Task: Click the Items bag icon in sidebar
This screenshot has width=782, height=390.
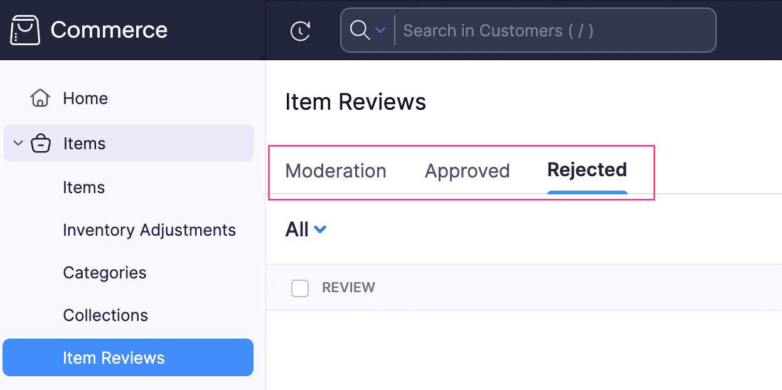Action: [x=40, y=143]
